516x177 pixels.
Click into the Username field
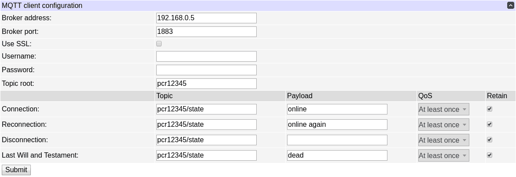[x=206, y=56]
